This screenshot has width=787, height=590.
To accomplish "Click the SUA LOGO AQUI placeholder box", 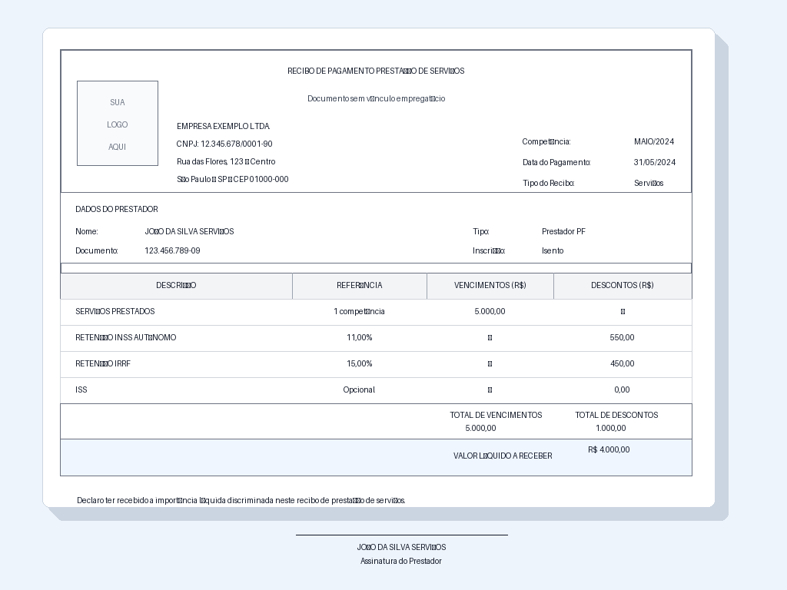I will point(118,124).
